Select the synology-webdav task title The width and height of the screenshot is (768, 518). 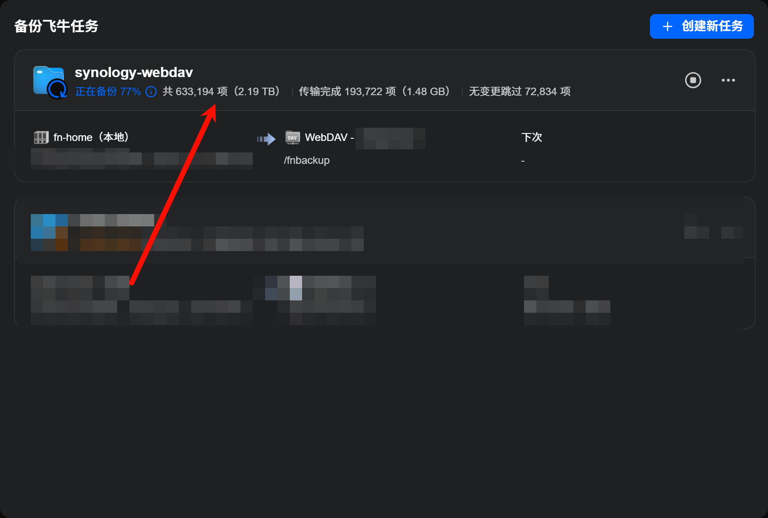pos(134,72)
